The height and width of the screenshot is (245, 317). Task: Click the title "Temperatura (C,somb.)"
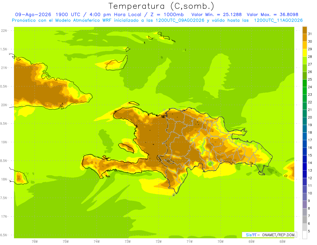(161, 6)
